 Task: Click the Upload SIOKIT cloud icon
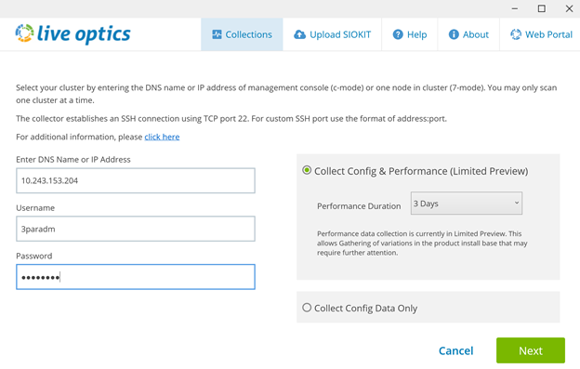coord(299,34)
